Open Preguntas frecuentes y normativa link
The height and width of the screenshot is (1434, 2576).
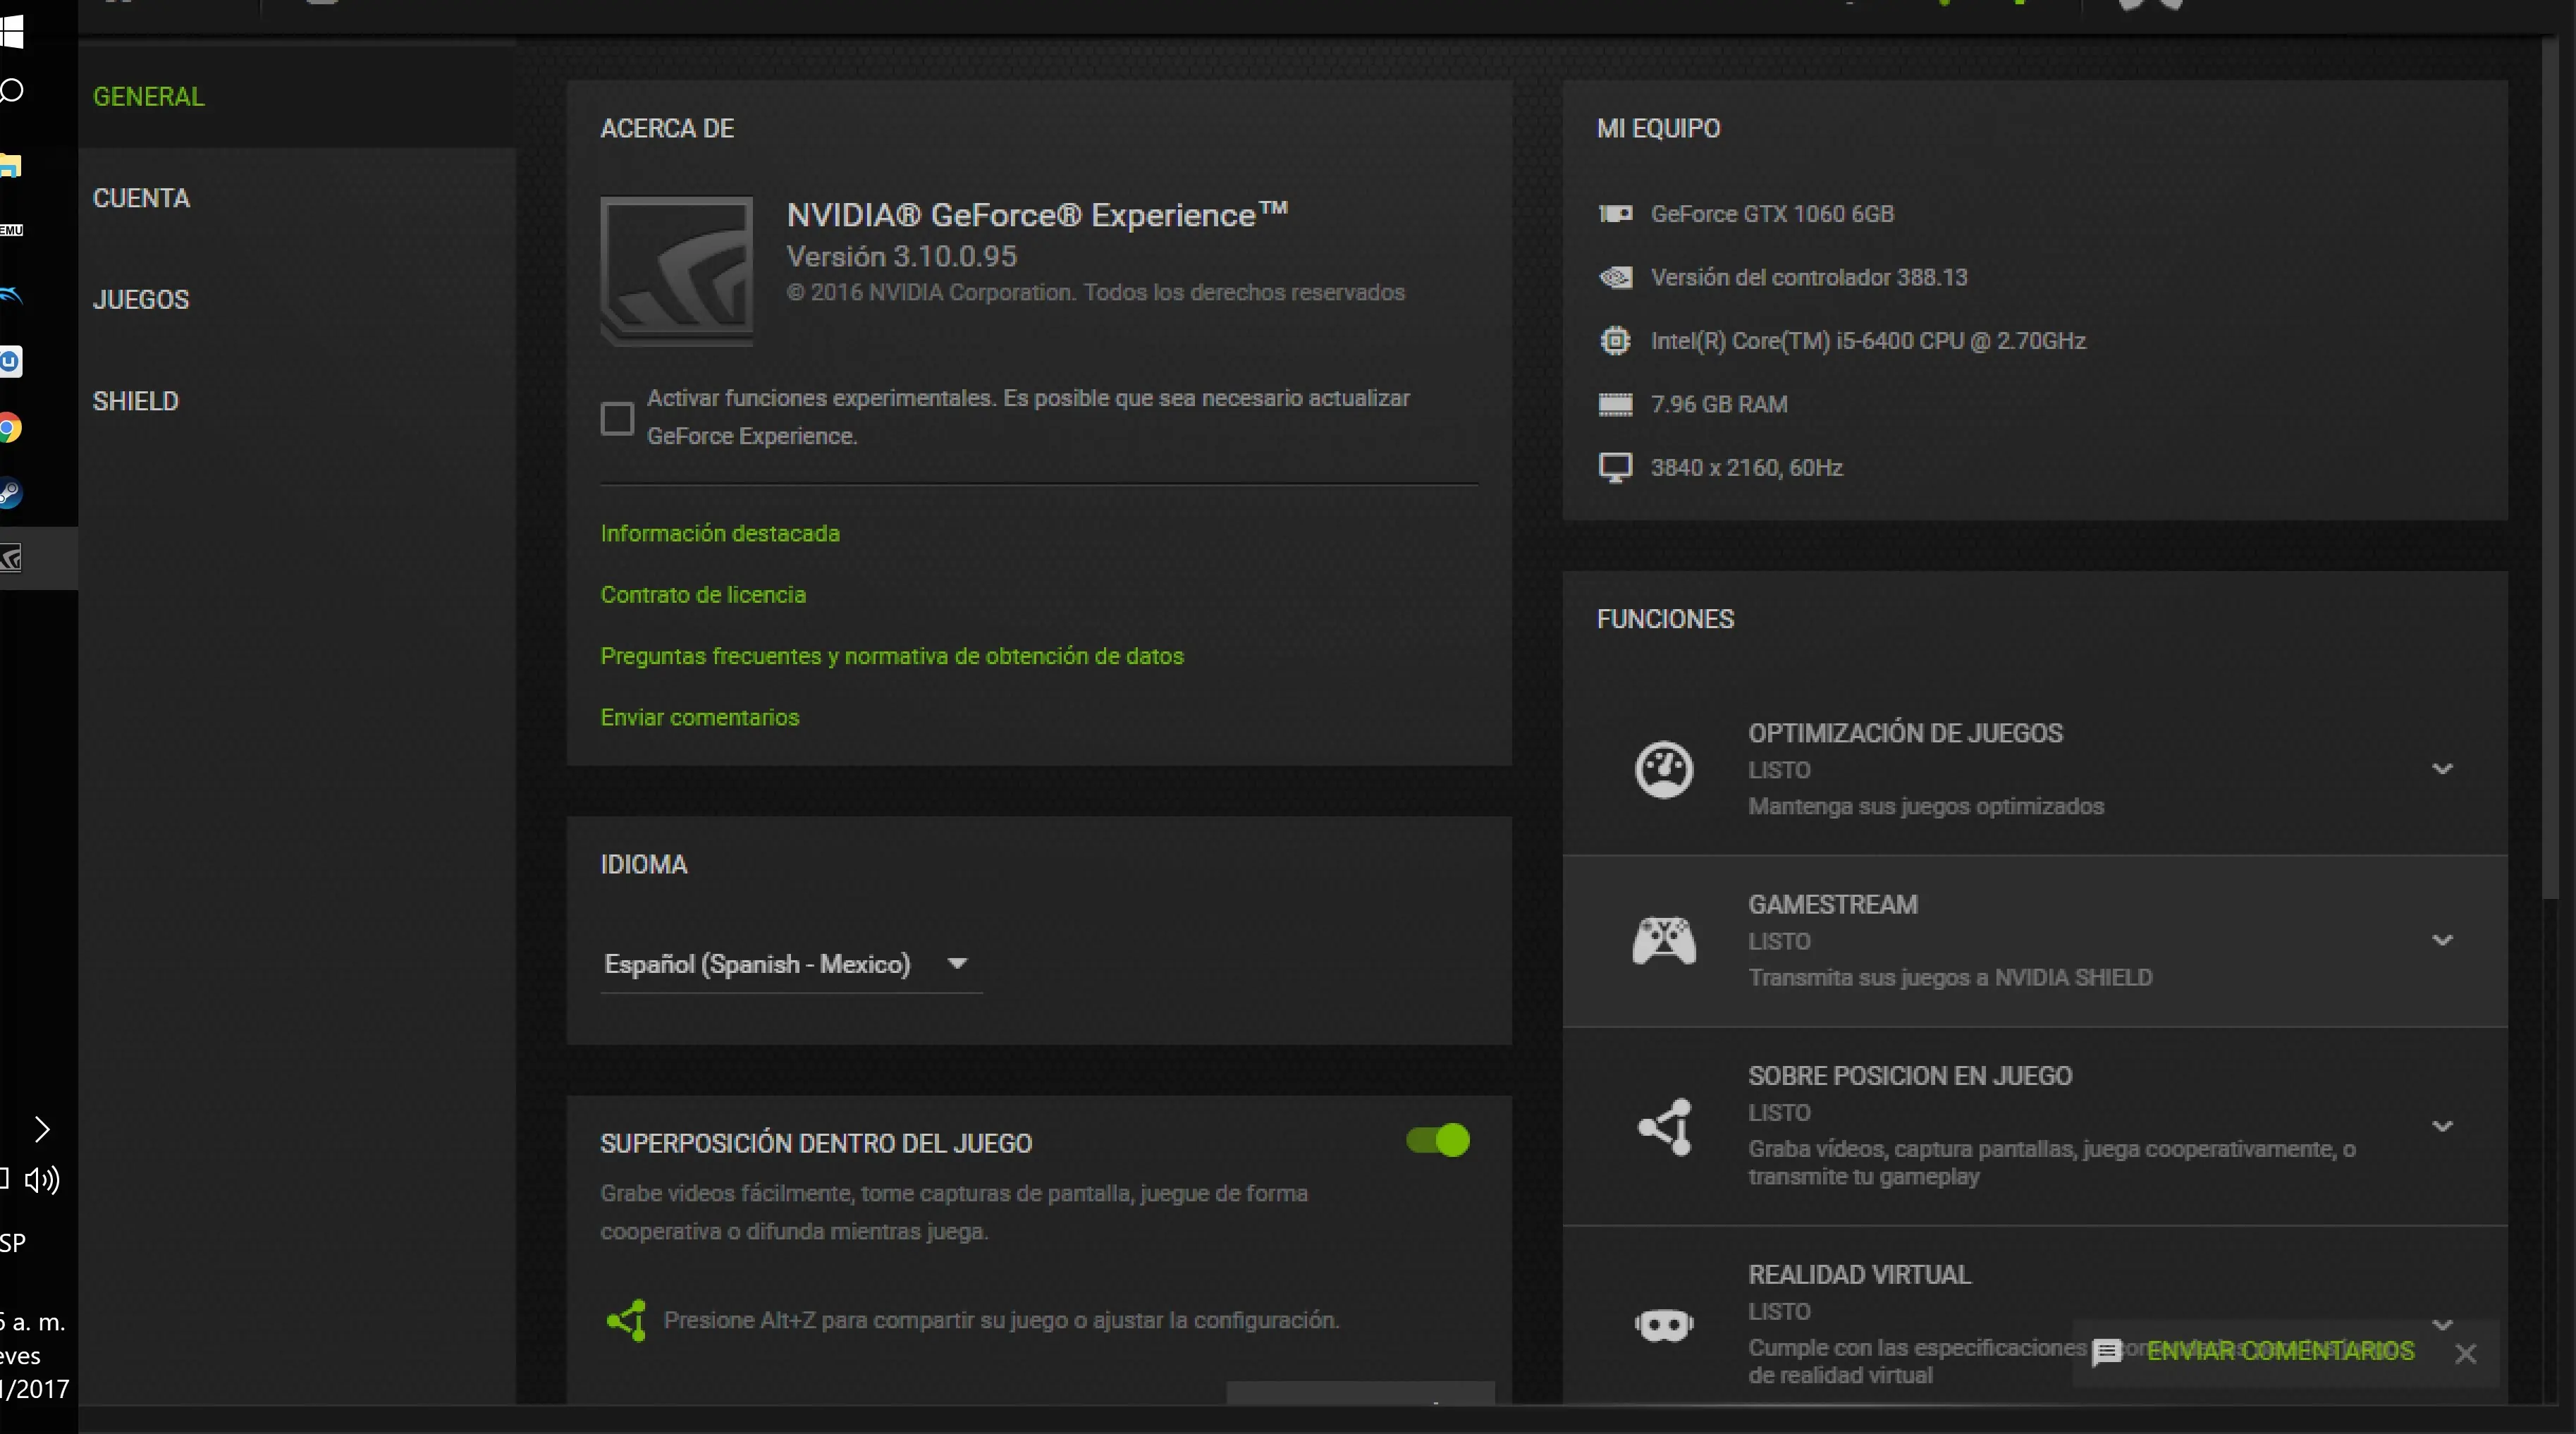[x=892, y=656]
